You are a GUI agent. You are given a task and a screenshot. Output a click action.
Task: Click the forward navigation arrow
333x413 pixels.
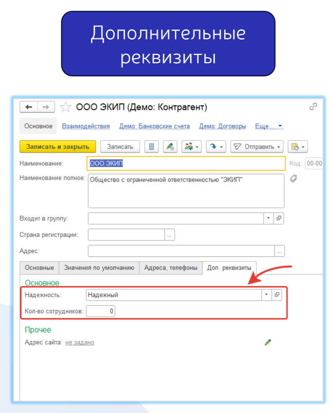[x=46, y=107]
